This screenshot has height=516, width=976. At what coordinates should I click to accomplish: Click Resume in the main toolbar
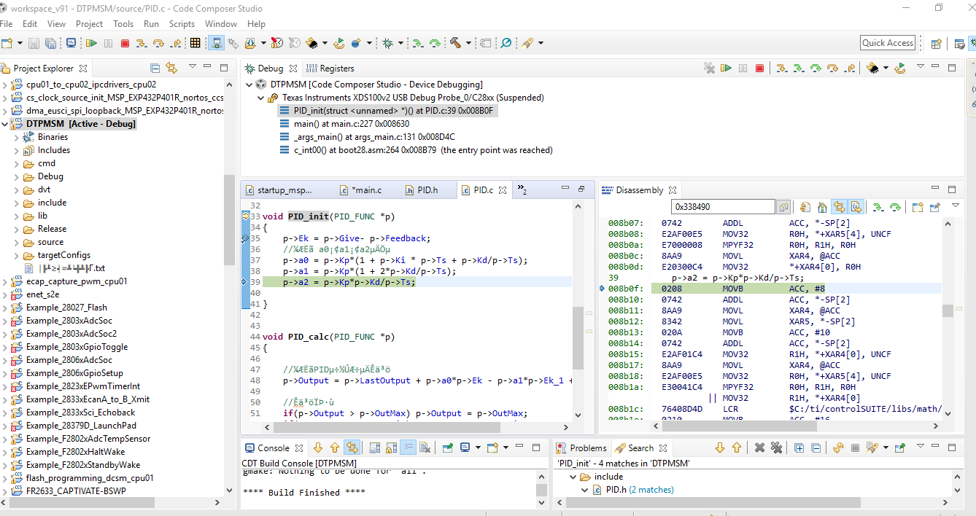92,43
